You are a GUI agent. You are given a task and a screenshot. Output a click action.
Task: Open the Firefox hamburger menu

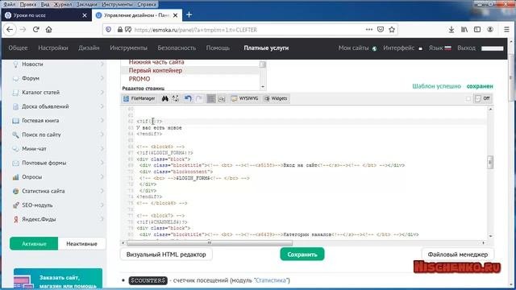click(507, 30)
